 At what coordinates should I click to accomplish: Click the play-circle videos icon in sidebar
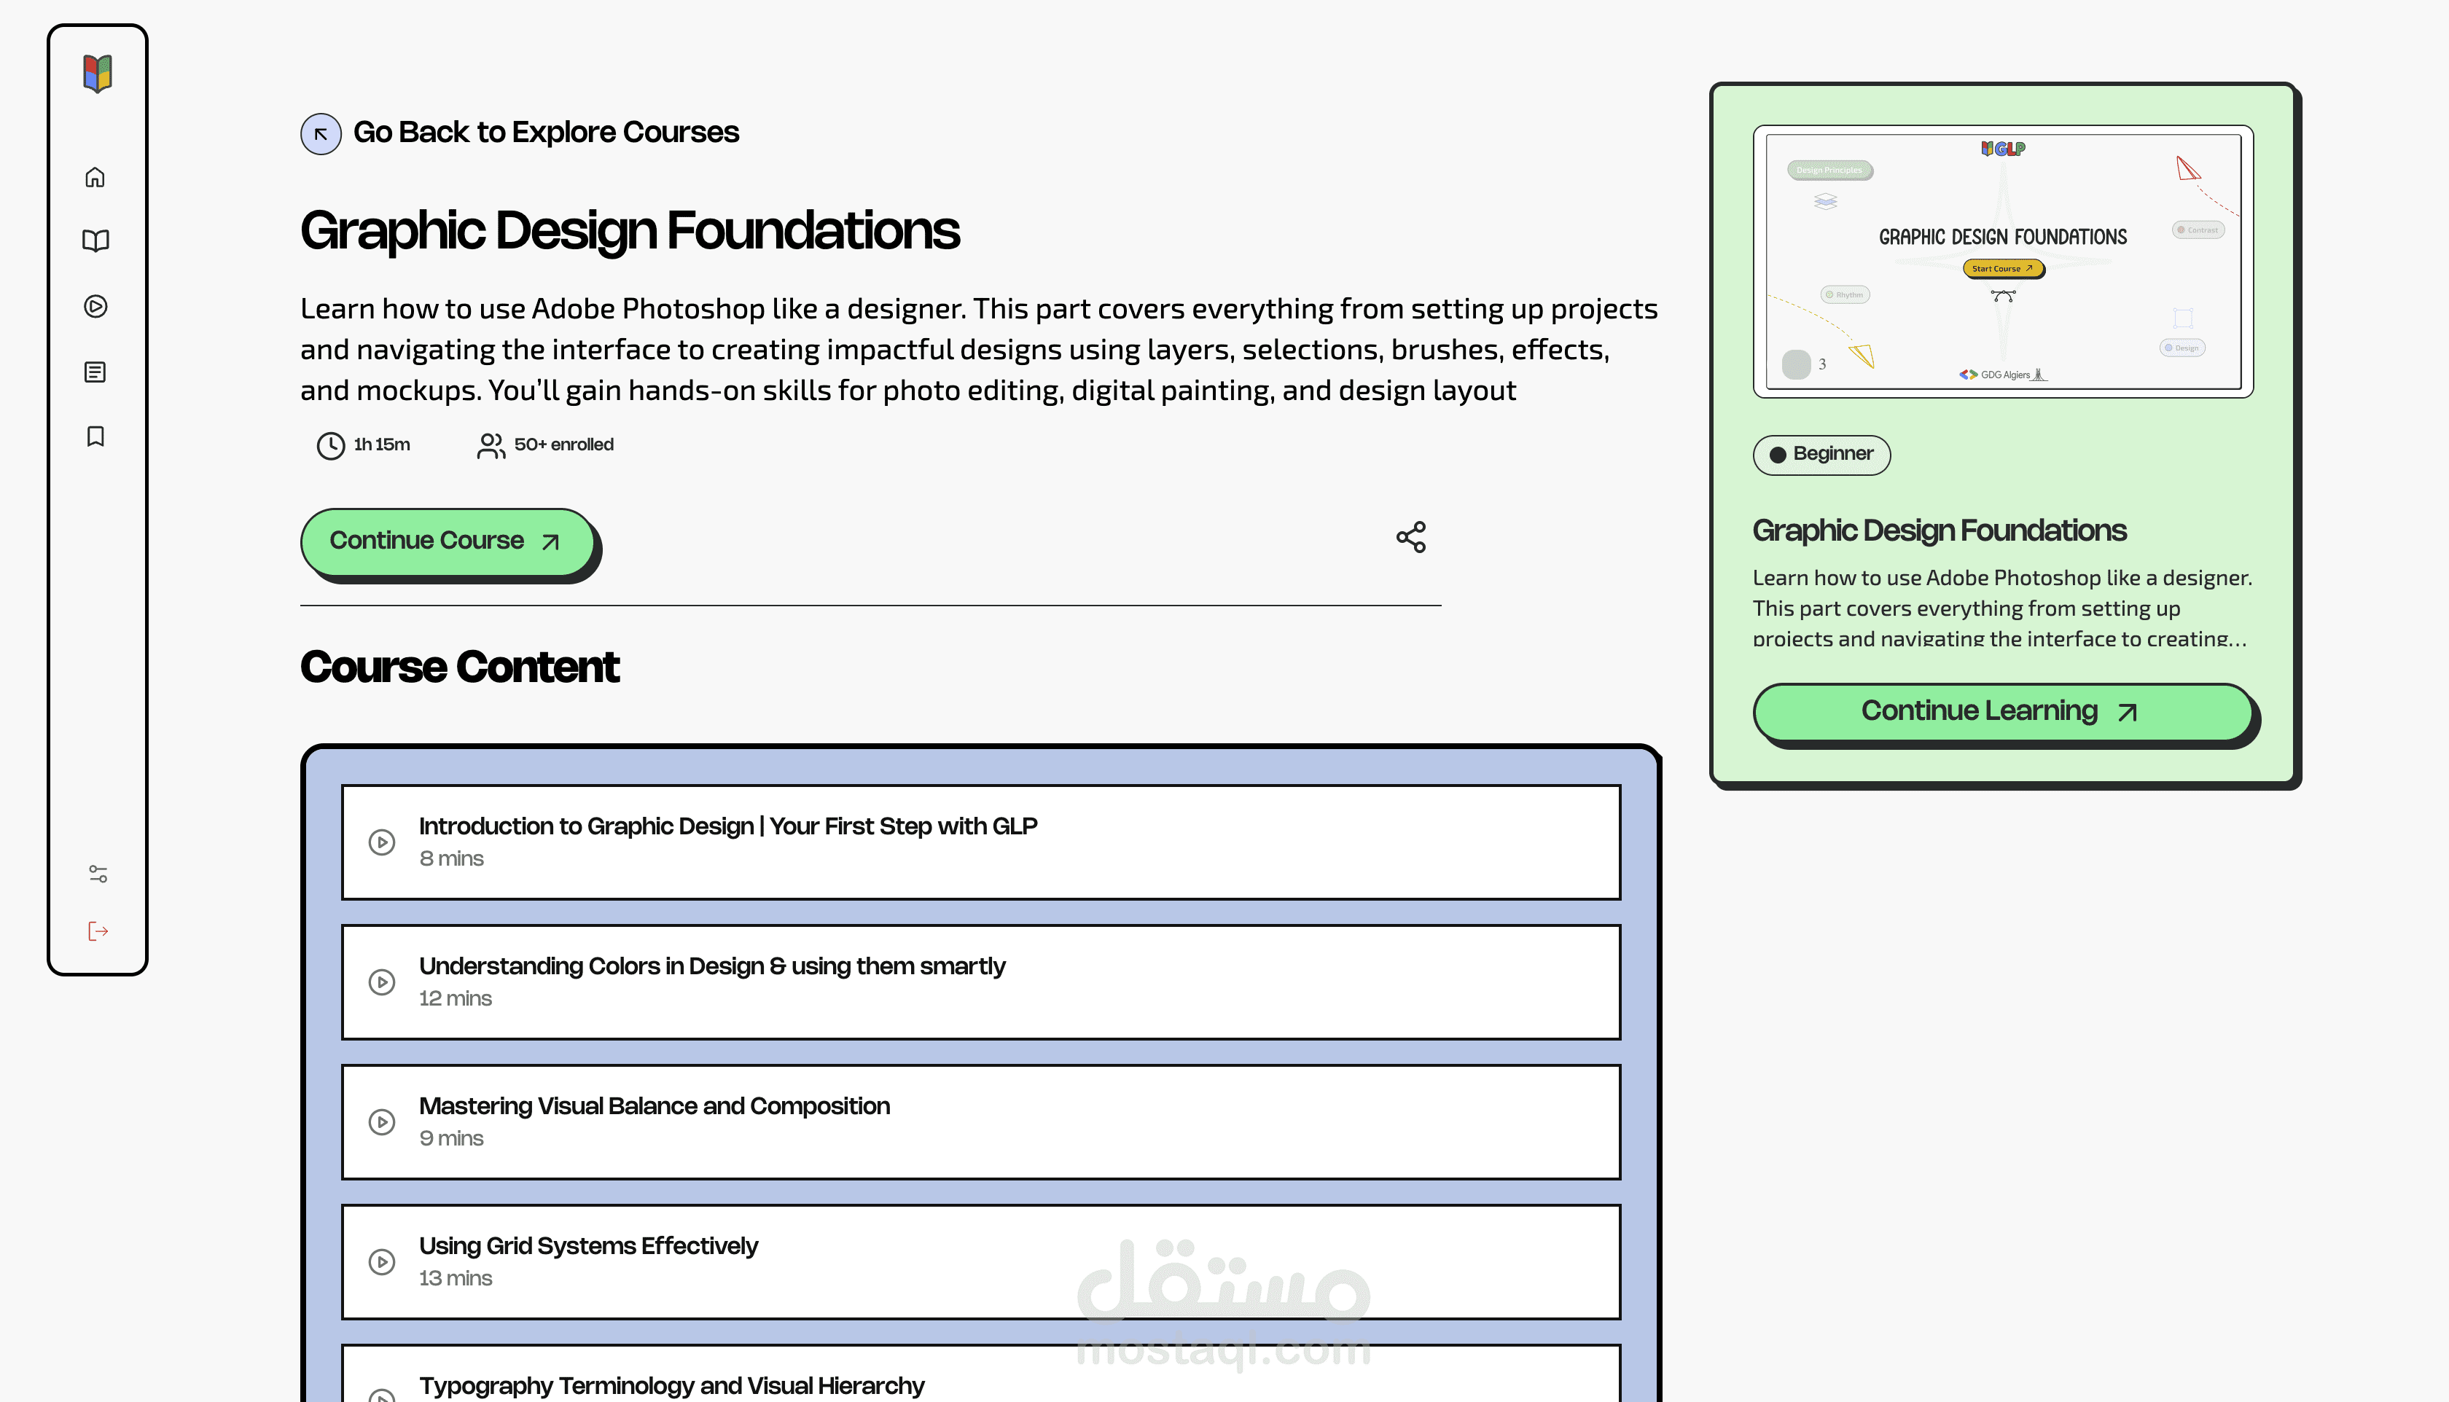[95, 306]
